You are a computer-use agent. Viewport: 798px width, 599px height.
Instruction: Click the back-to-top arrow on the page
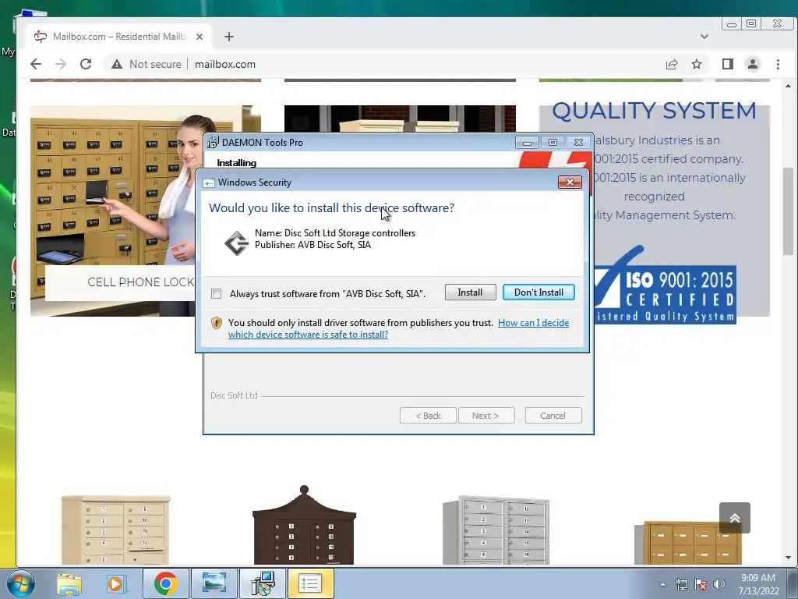(735, 518)
